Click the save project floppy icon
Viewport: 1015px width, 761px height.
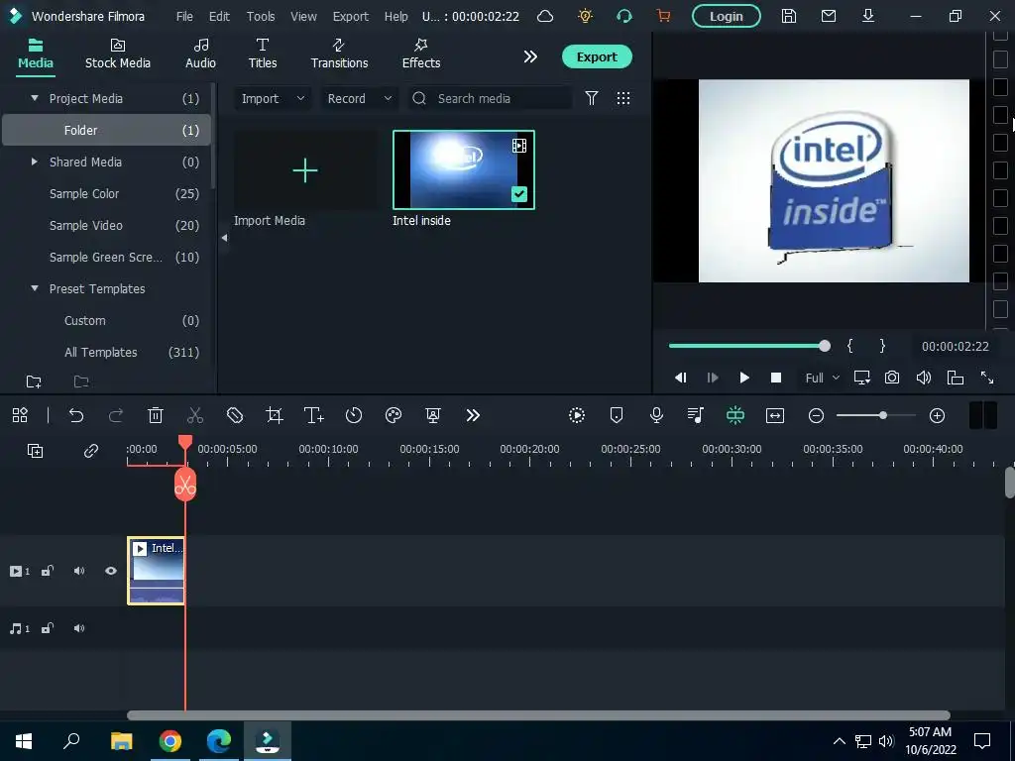pos(788,16)
